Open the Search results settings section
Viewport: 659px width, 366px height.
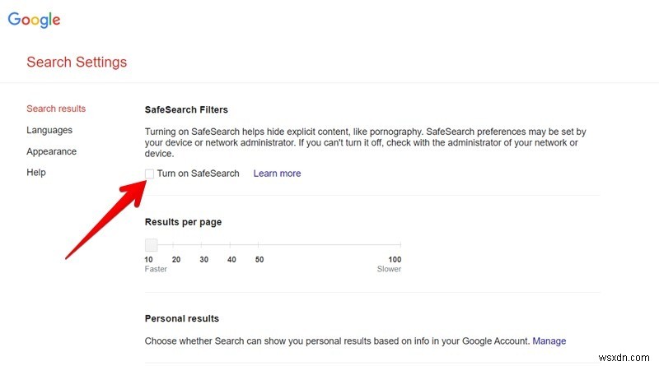(56, 109)
